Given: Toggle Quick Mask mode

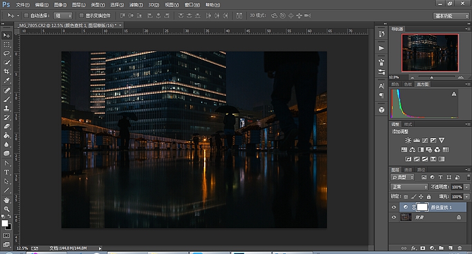Looking at the screenshot, I should [x=6, y=236].
